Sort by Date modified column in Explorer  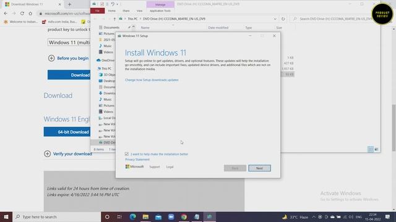[218, 28]
